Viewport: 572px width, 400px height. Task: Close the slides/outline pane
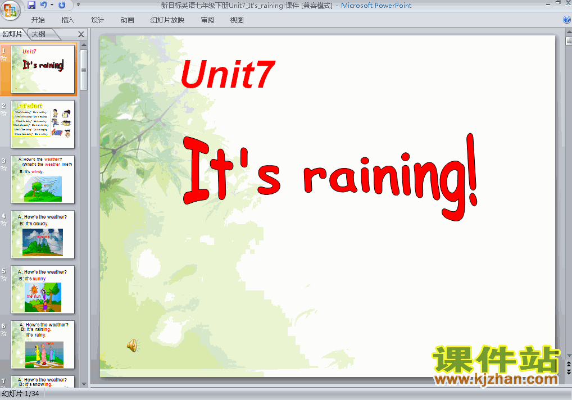[81, 34]
